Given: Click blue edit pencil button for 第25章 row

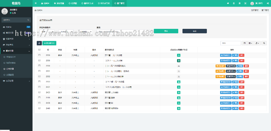Looking at the screenshot, I should pyautogui.click(x=235, y=108).
